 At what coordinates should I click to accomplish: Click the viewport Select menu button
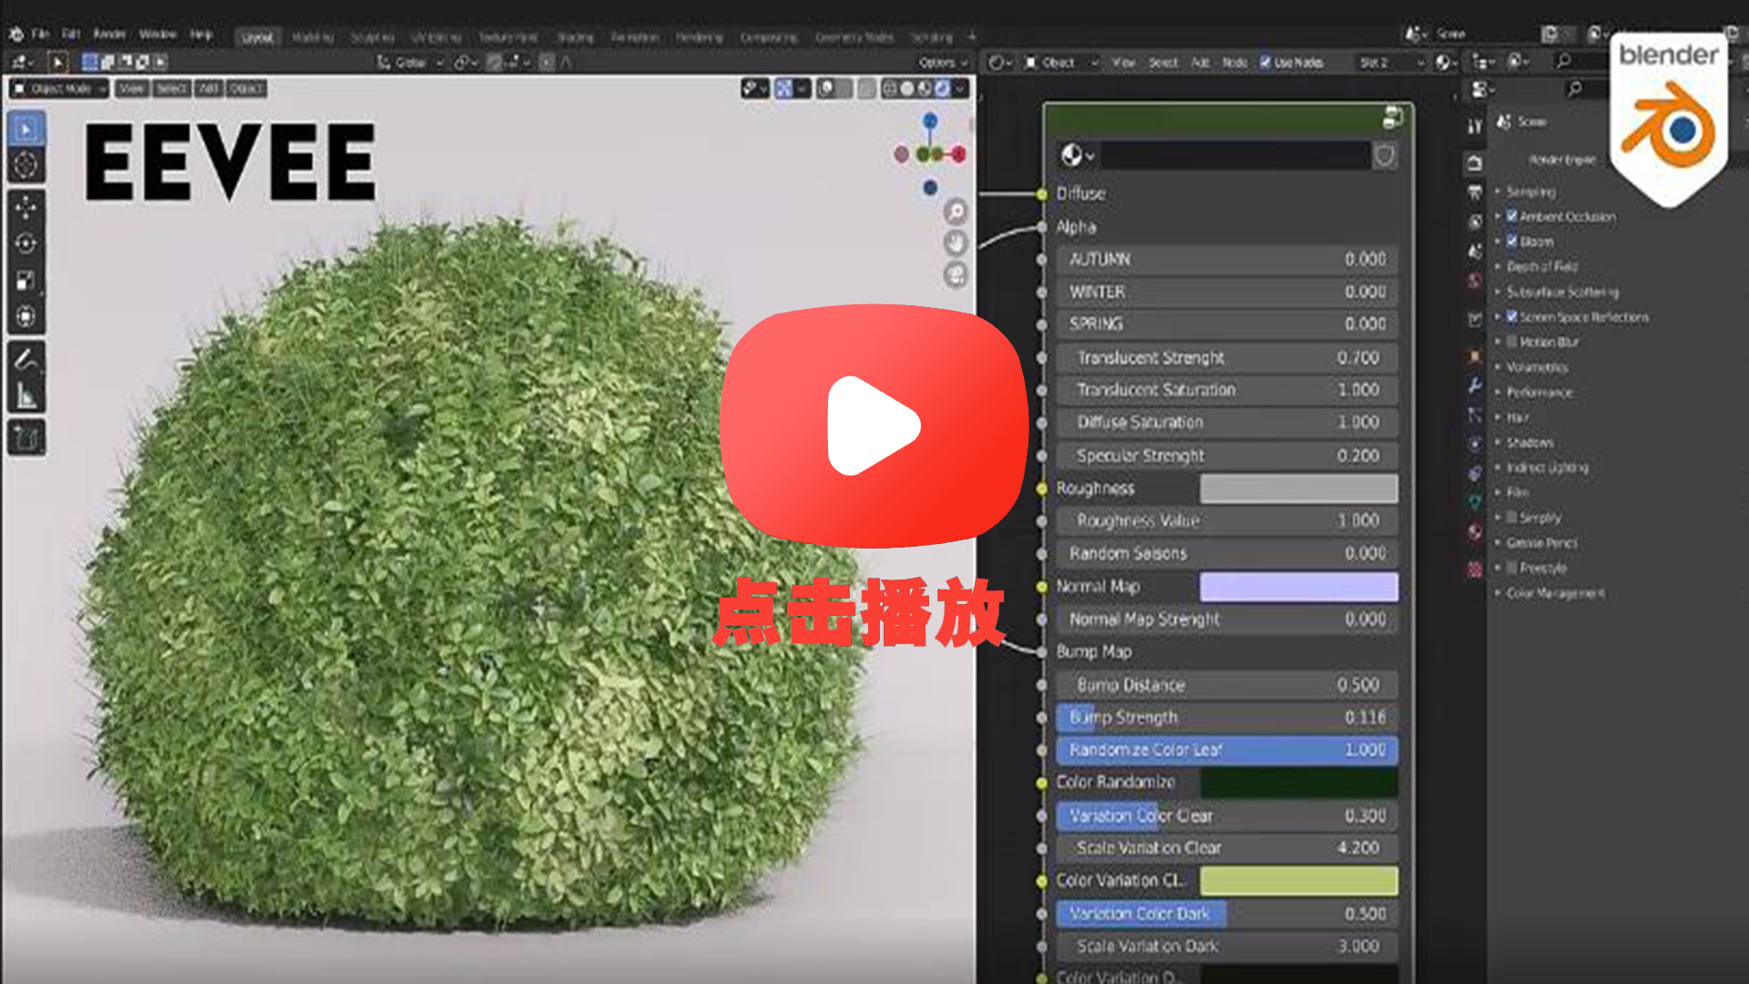coord(170,88)
